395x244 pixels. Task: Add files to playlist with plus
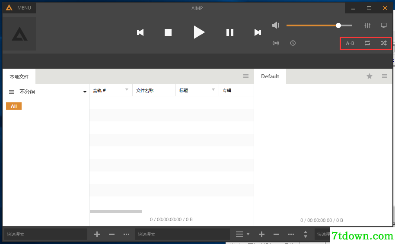[x=261, y=234]
